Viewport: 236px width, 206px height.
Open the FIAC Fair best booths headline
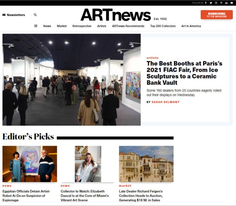(x=185, y=73)
